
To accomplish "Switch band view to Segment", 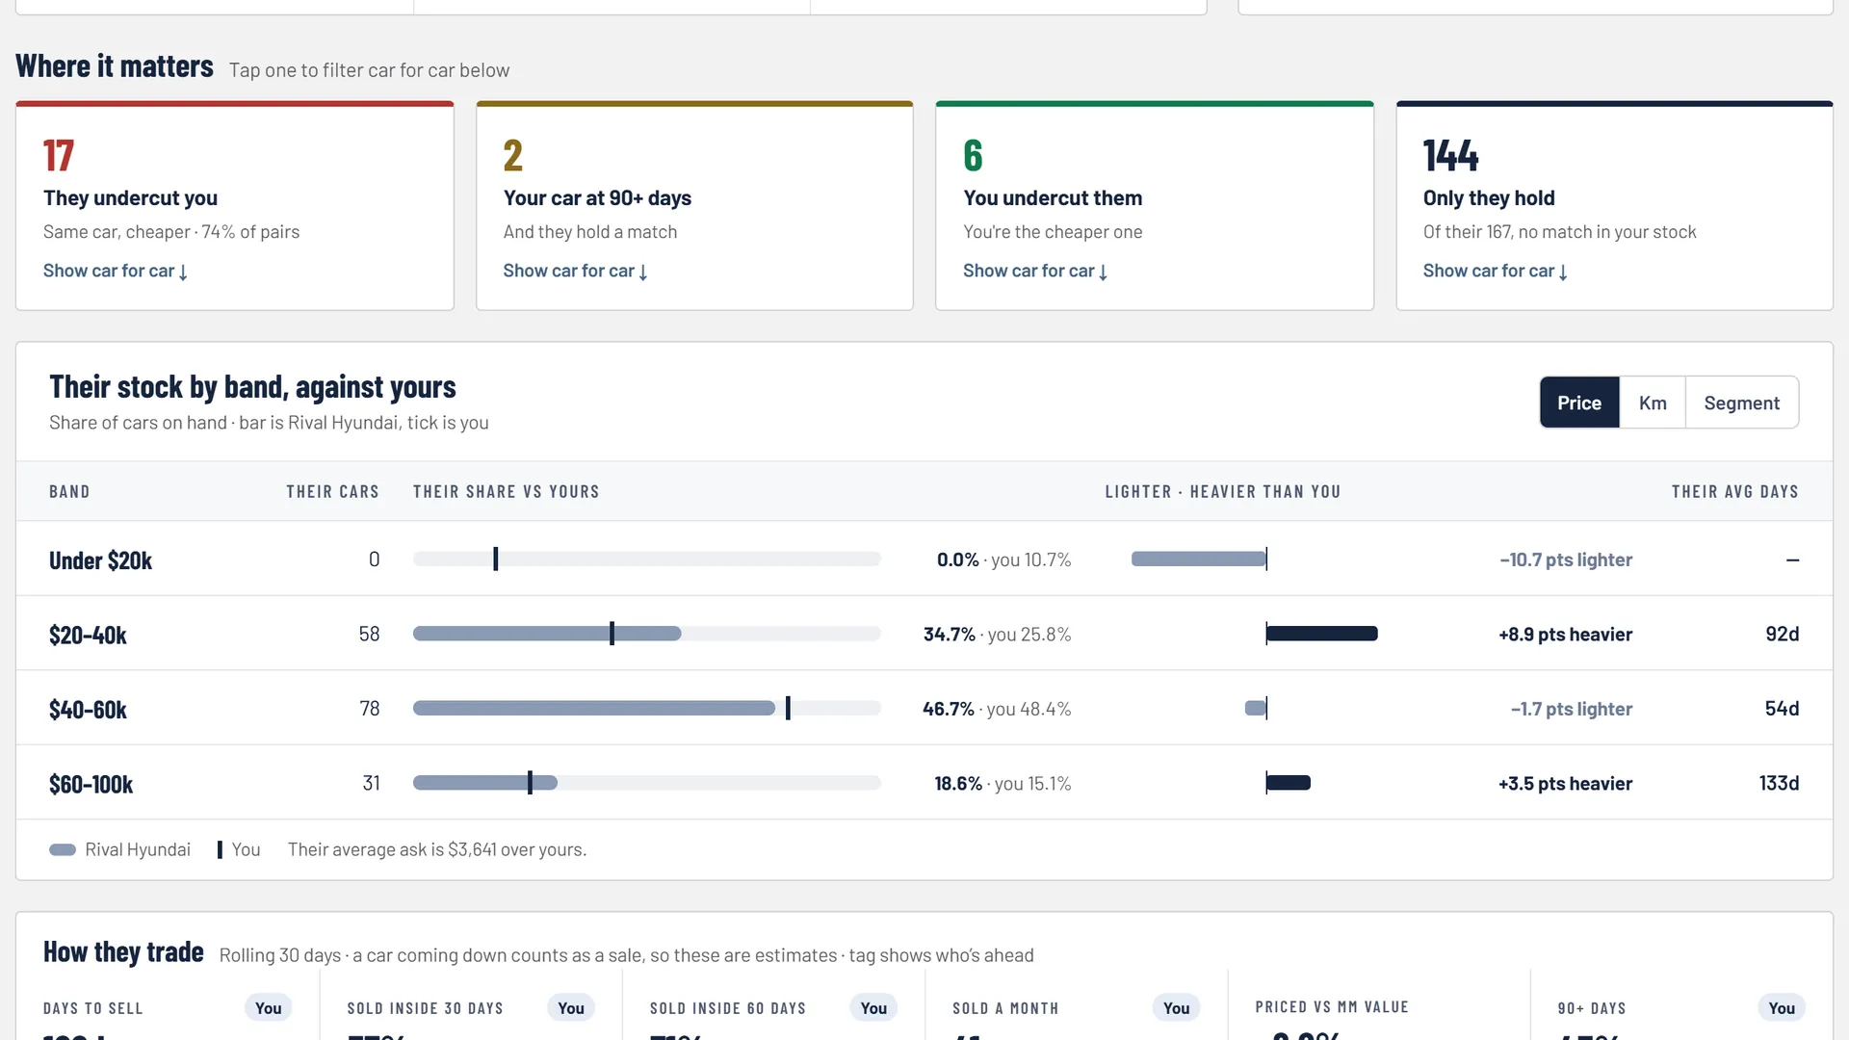I will click(1741, 403).
